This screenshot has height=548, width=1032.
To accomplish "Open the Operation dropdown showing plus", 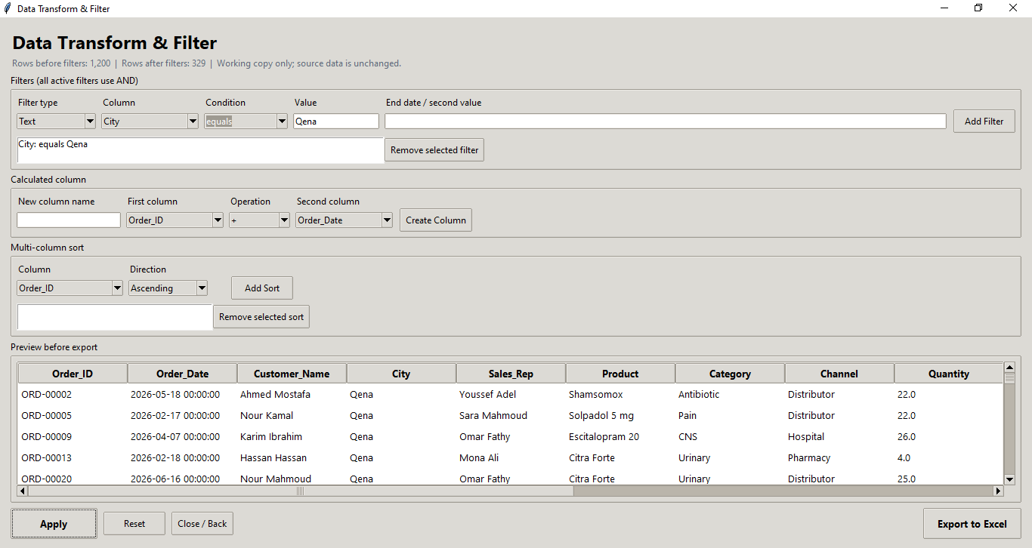I will click(259, 220).
